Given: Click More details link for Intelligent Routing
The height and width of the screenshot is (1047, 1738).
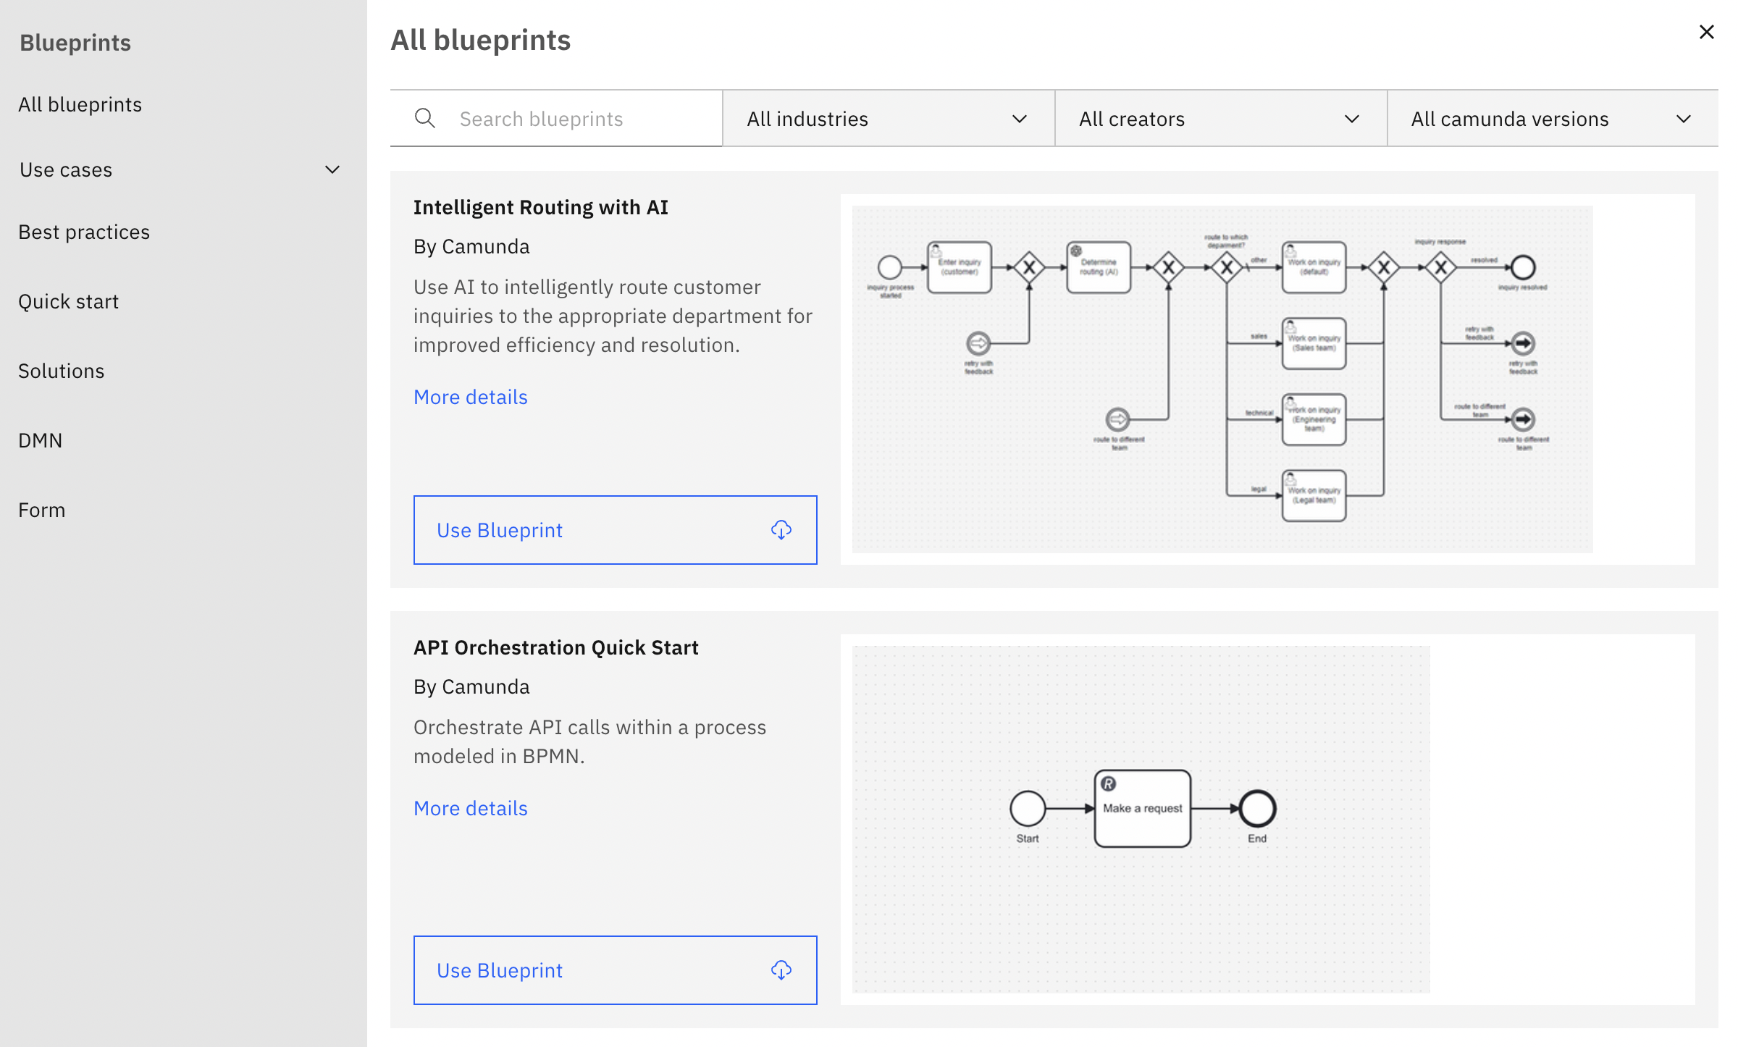Looking at the screenshot, I should 469,396.
